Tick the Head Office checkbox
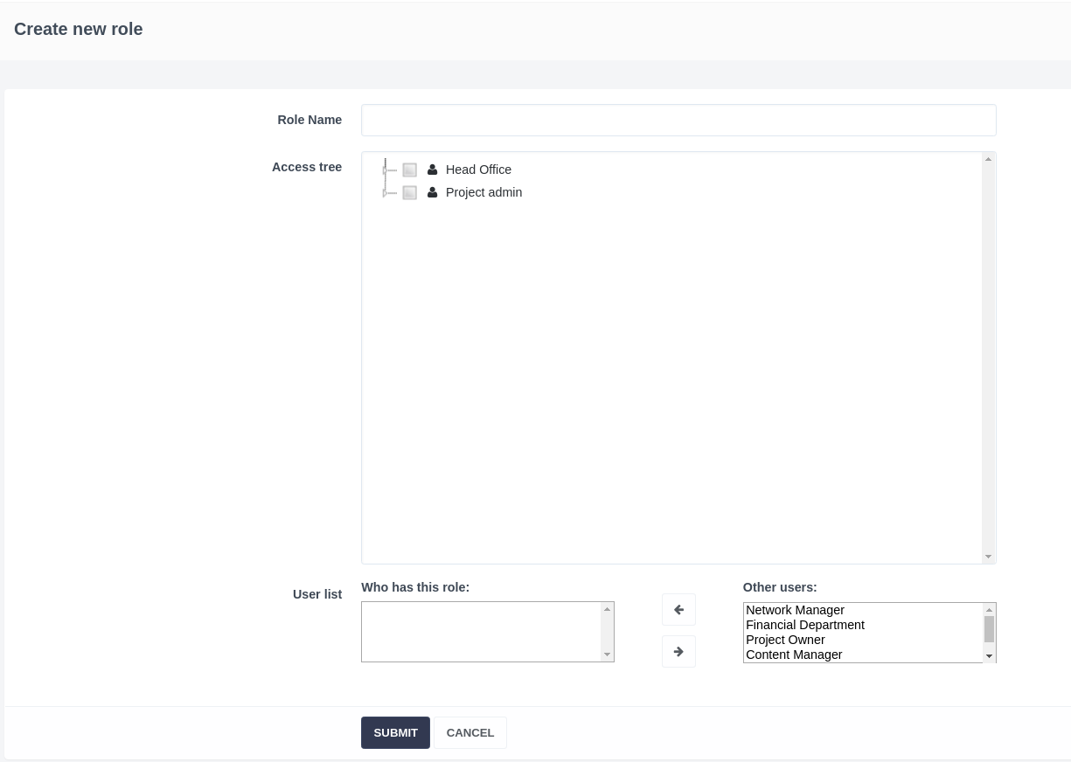The height and width of the screenshot is (762, 1071). click(409, 170)
